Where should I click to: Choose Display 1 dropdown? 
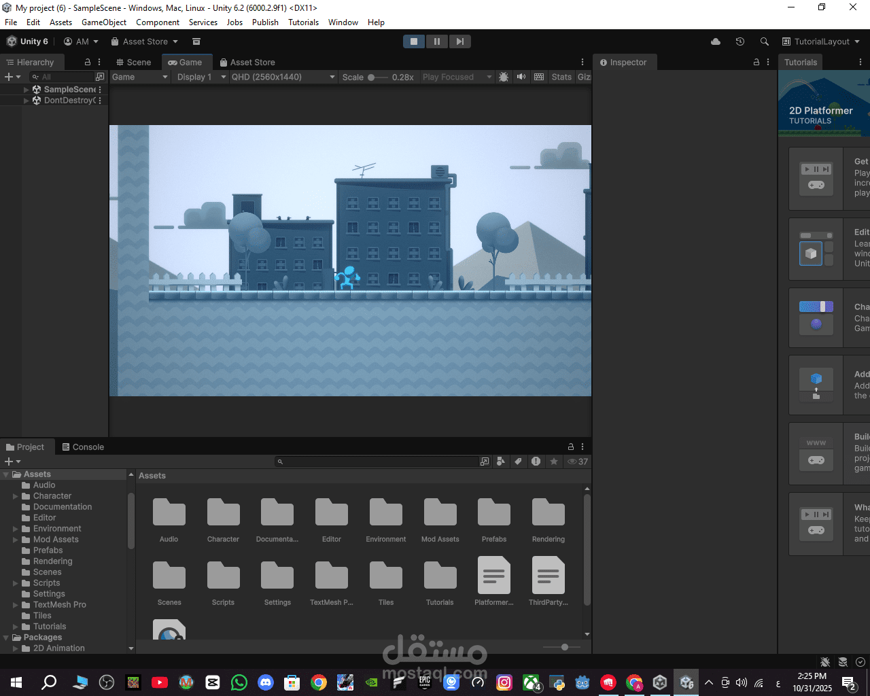pos(201,77)
